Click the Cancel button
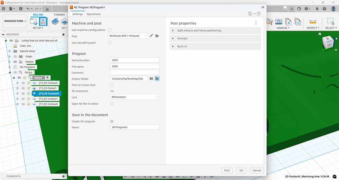 tap(257, 170)
